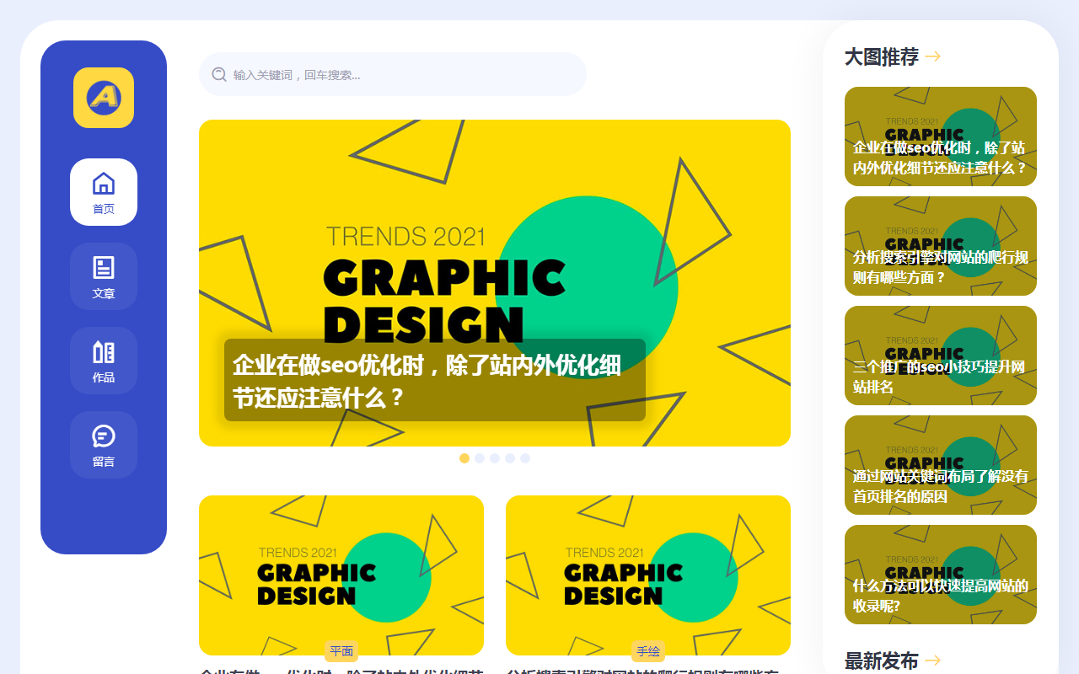1079x674 pixels.
Task: Click the 最新发布 heading arrow
Action: coord(933,661)
